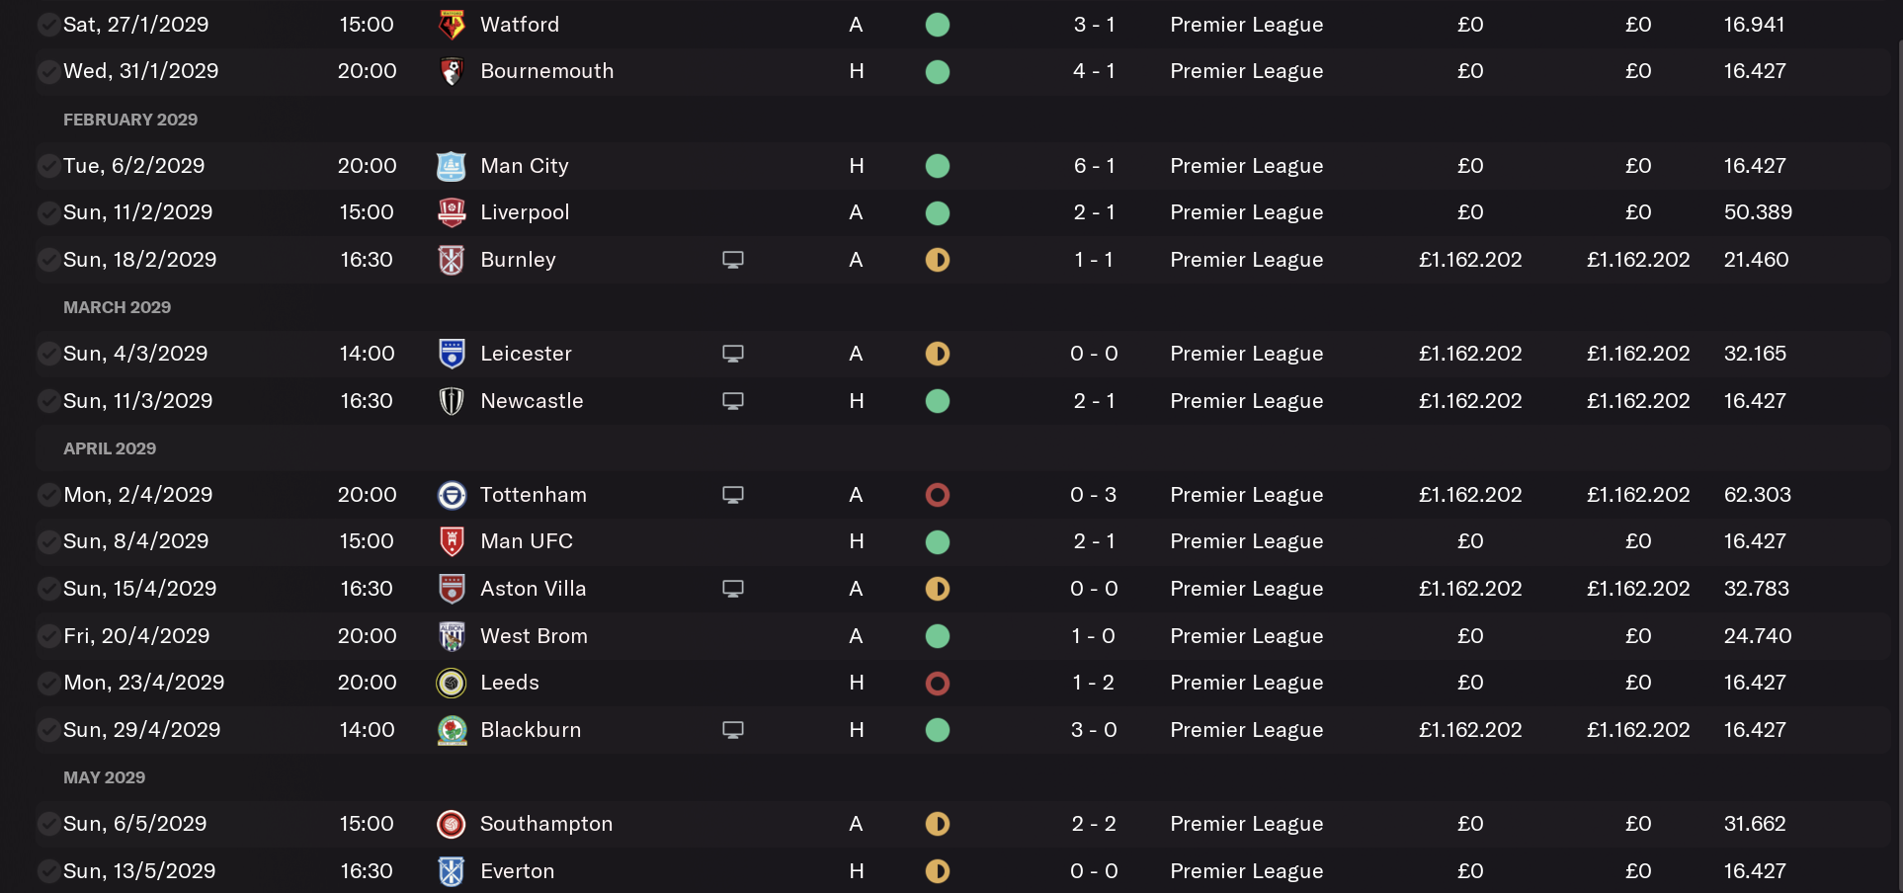Open the 6 - 1 result against Man City
This screenshot has height=893, width=1903.
pyautogui.click(x=1095, y=166)
